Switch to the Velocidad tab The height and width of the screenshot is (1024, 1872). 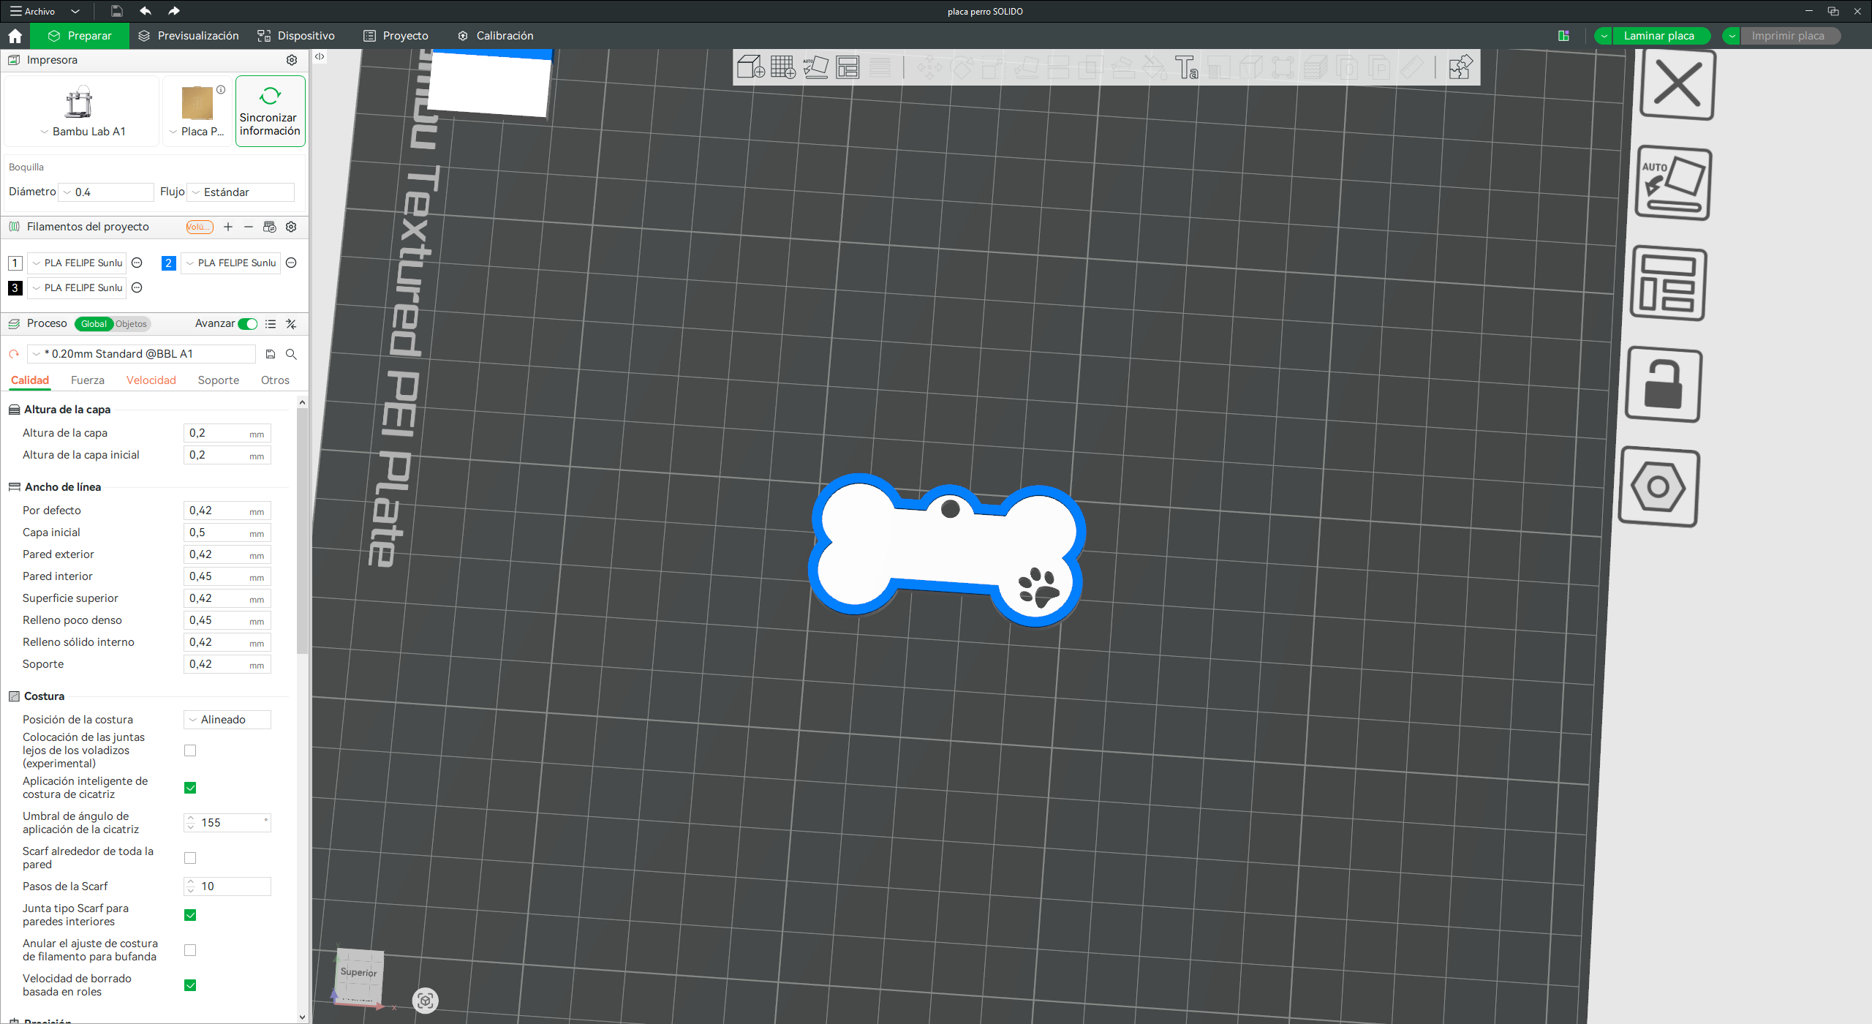tap(151, 380)
